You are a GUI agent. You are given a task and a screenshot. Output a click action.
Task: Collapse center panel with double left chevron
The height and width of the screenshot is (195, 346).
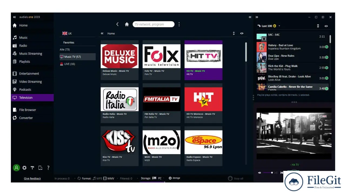250,17
